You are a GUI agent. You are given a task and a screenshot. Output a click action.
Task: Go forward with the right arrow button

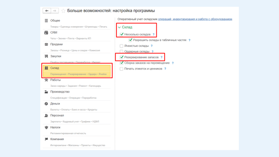(55, 11)
